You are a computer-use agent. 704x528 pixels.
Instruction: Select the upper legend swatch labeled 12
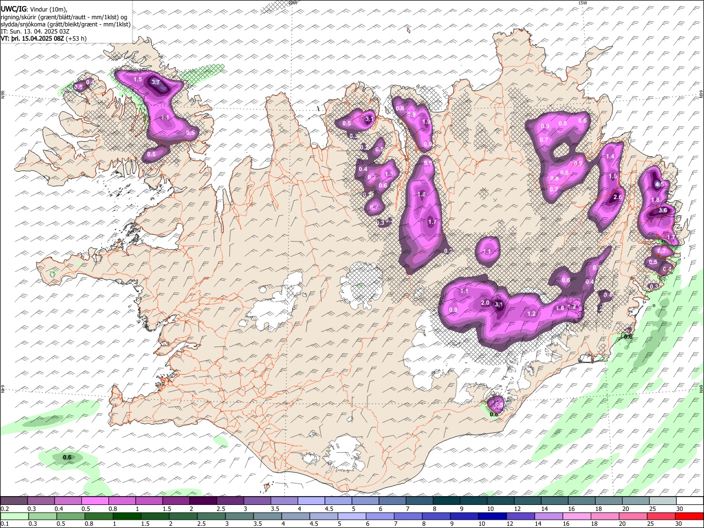[526, 501]
